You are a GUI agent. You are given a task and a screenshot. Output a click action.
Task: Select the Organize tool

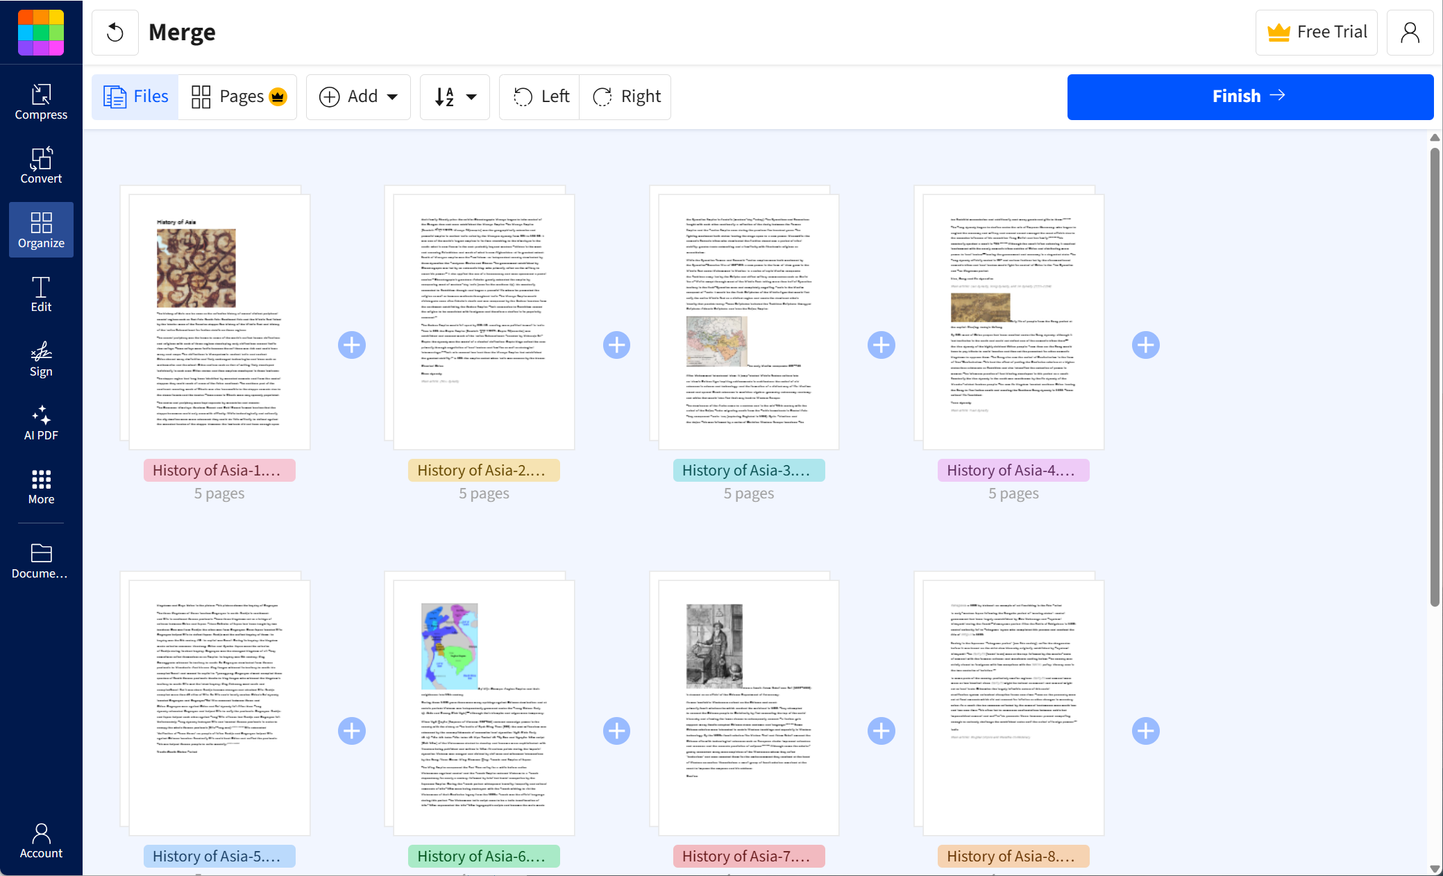(x=41, y=230)
